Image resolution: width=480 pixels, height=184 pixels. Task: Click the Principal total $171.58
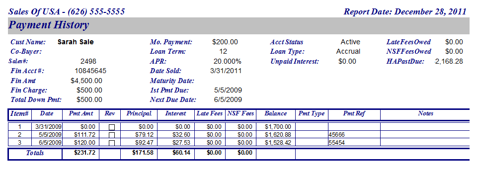point(143,153)
